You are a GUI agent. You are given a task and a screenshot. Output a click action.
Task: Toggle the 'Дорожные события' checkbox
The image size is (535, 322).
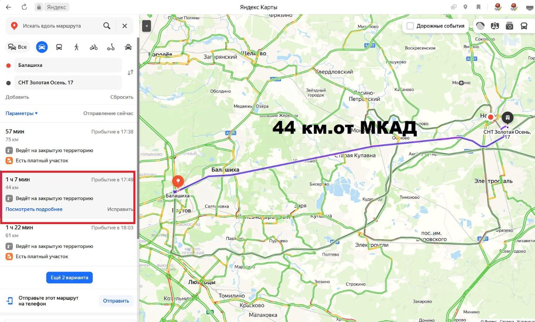click(x=410, y=26)
